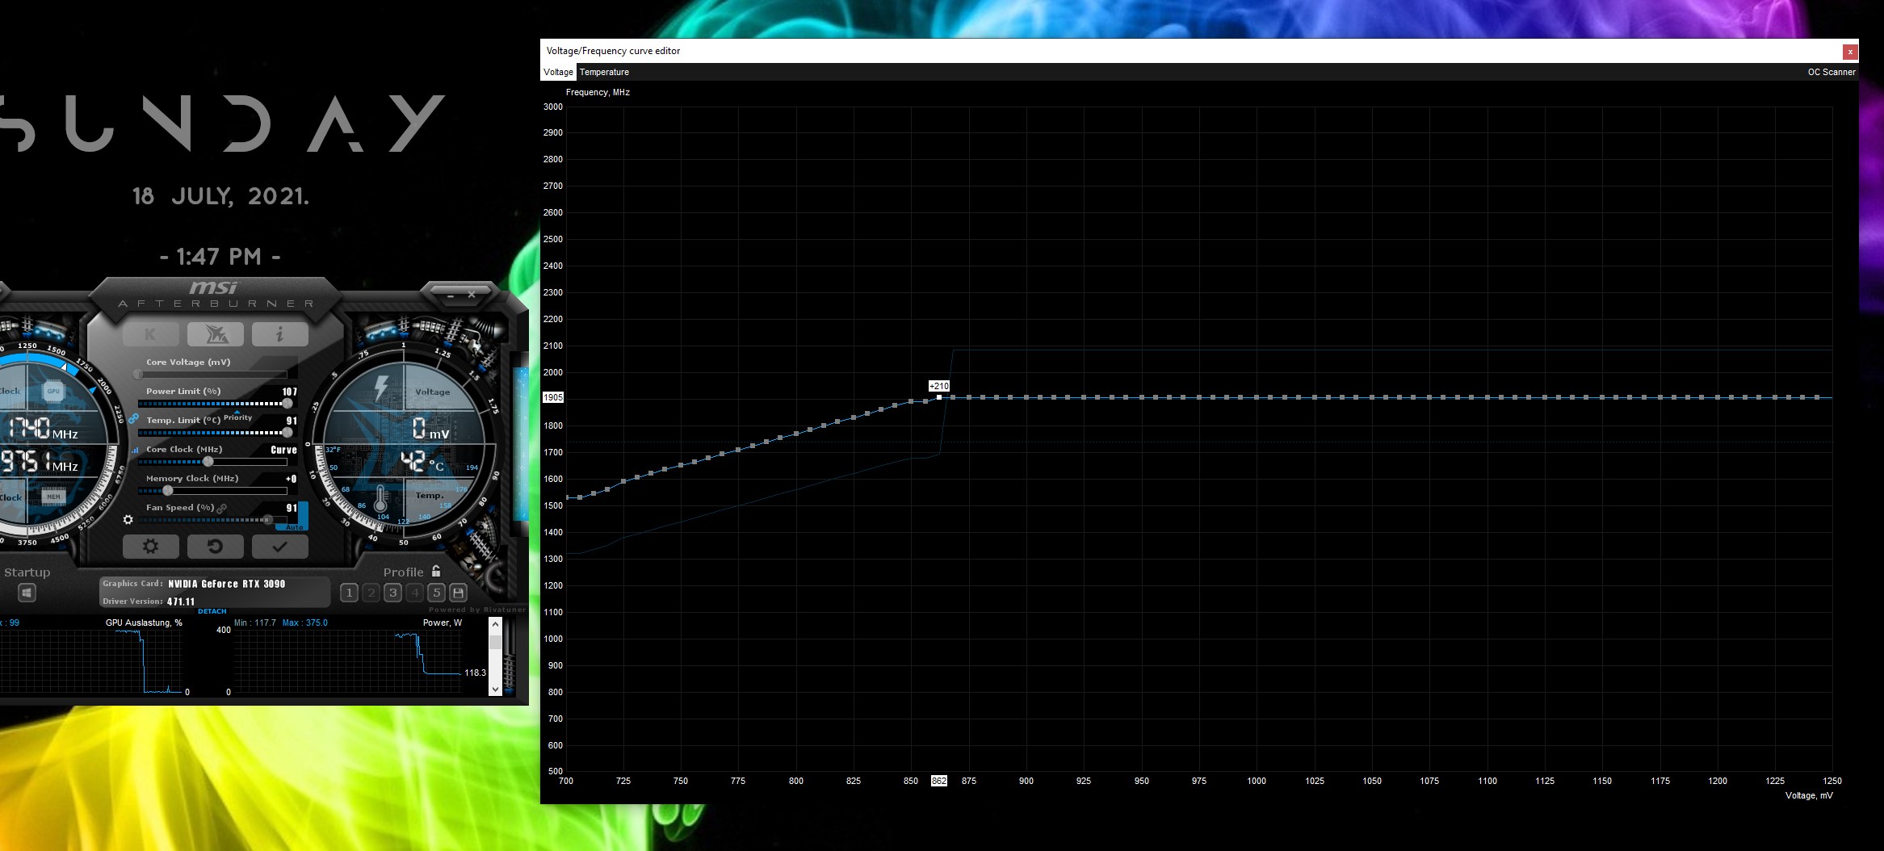
Task: Click the Core Clock slider handle
Action: pyautogui.click(x=208, y=462)
